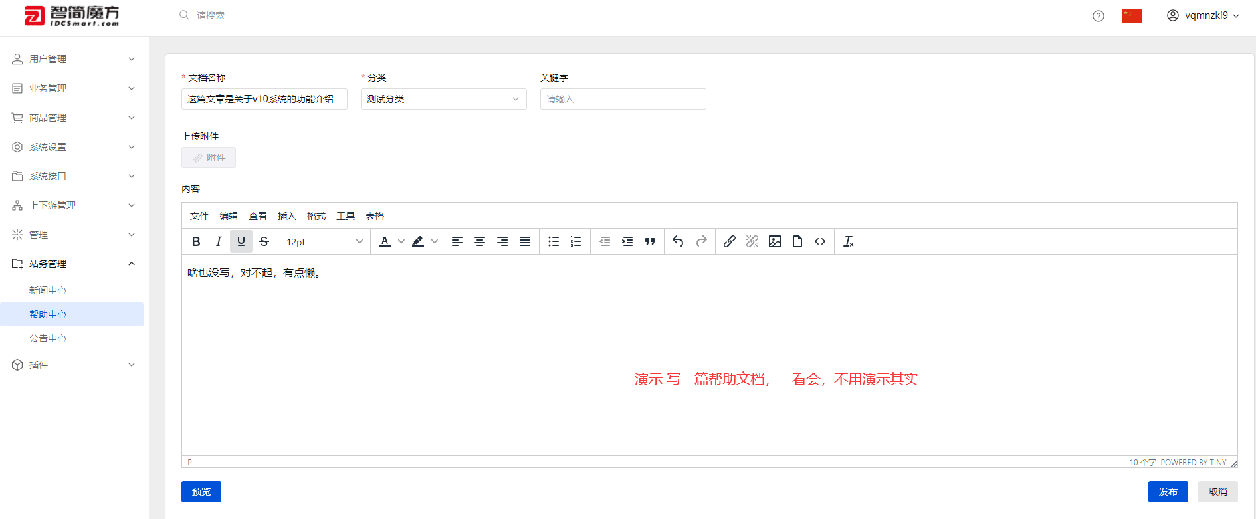Click the P element path in statusbar
The image size is (1256, 519).
(189, 462)
